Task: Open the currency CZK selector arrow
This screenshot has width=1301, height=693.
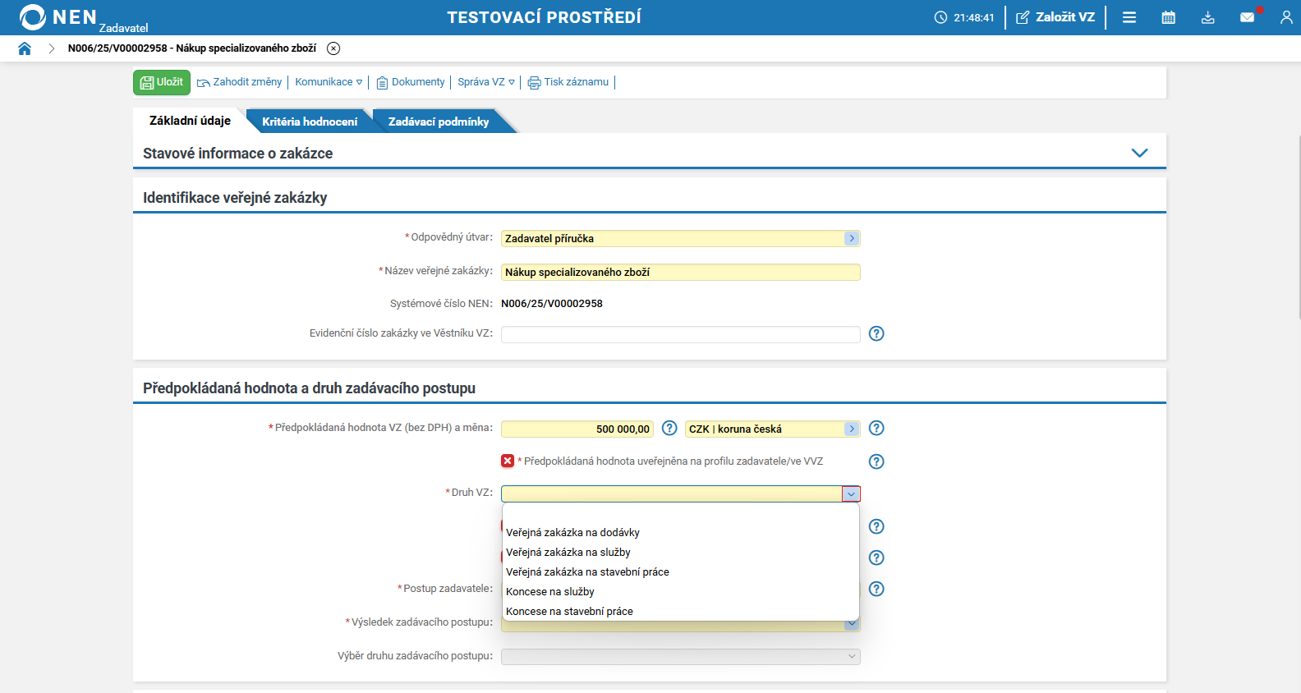Action: click(852, 429)
